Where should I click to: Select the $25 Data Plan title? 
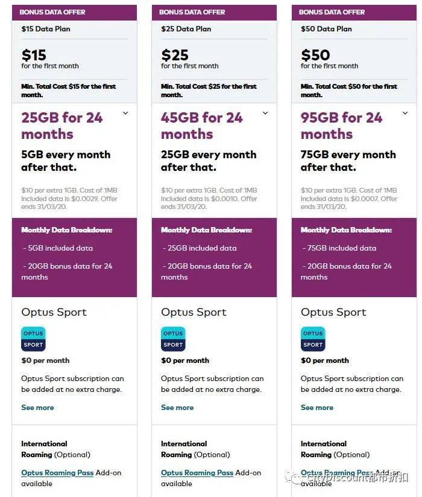click(x=186, y=29)
